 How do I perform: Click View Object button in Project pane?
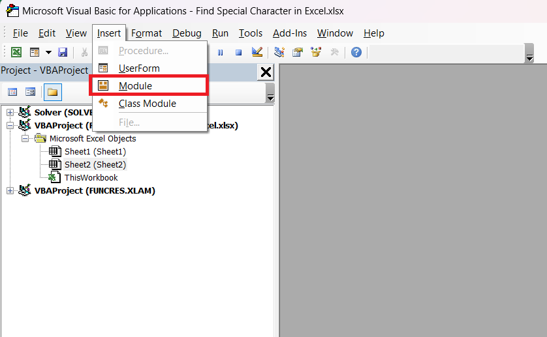click(x=30, y=92)
